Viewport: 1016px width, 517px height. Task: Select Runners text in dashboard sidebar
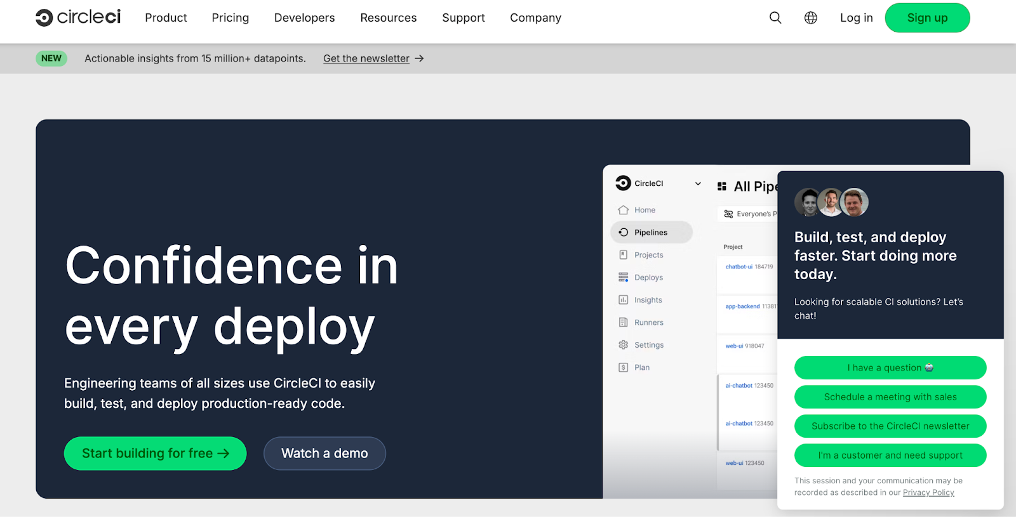648,322
